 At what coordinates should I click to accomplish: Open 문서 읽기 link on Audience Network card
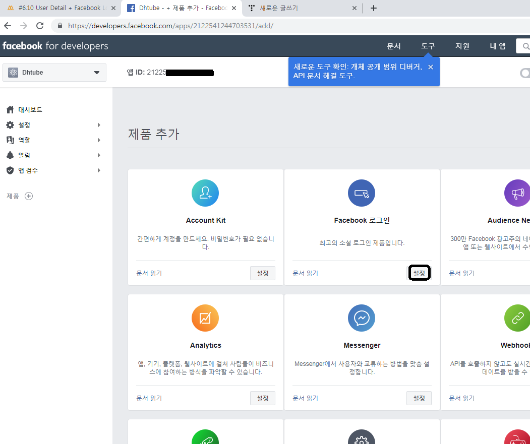point(462,273)
